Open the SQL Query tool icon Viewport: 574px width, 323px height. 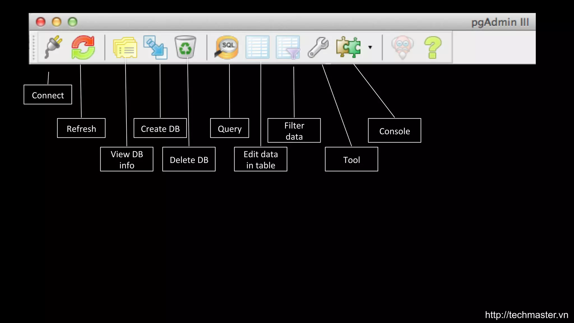[x=226, y=47]
